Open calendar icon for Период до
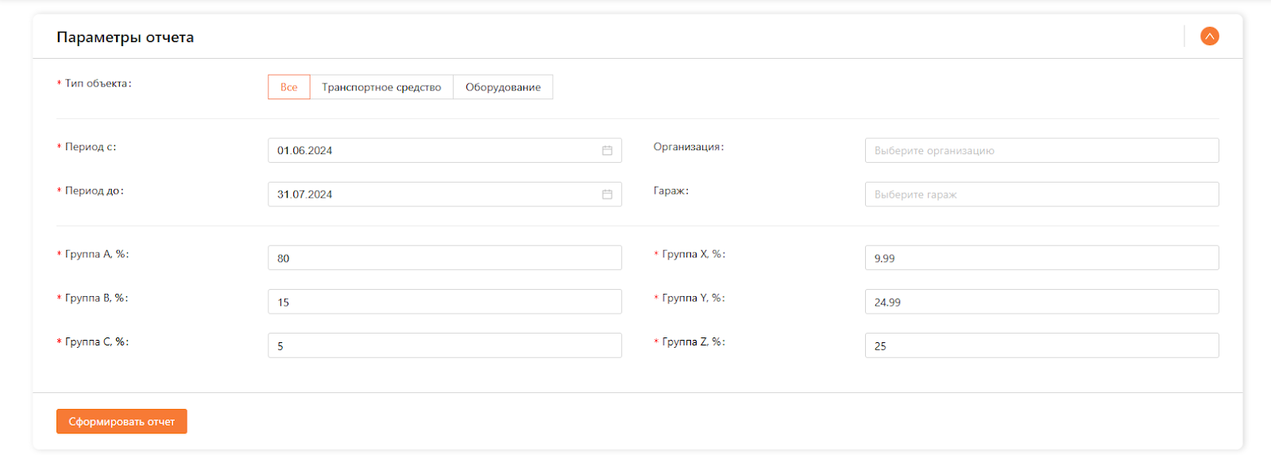 pos(607,195)
